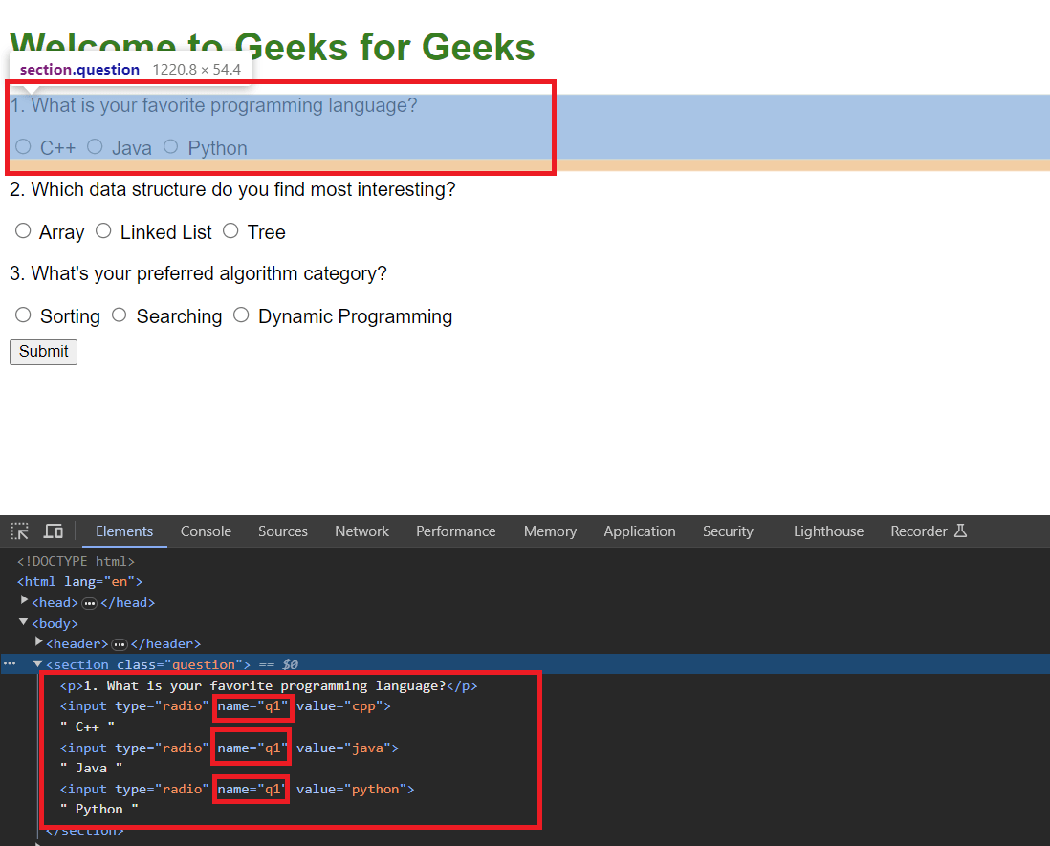This screenshot has height=846, width=1050.
Task: Open the Security tab
Action: click(728, 531)
